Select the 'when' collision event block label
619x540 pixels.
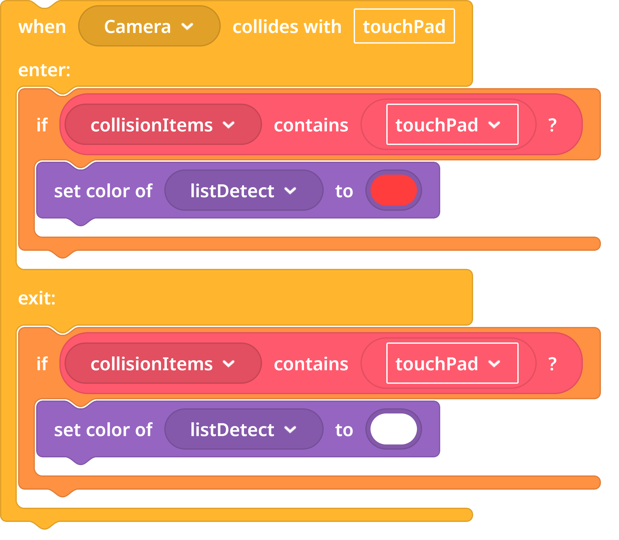pos(42,26)
